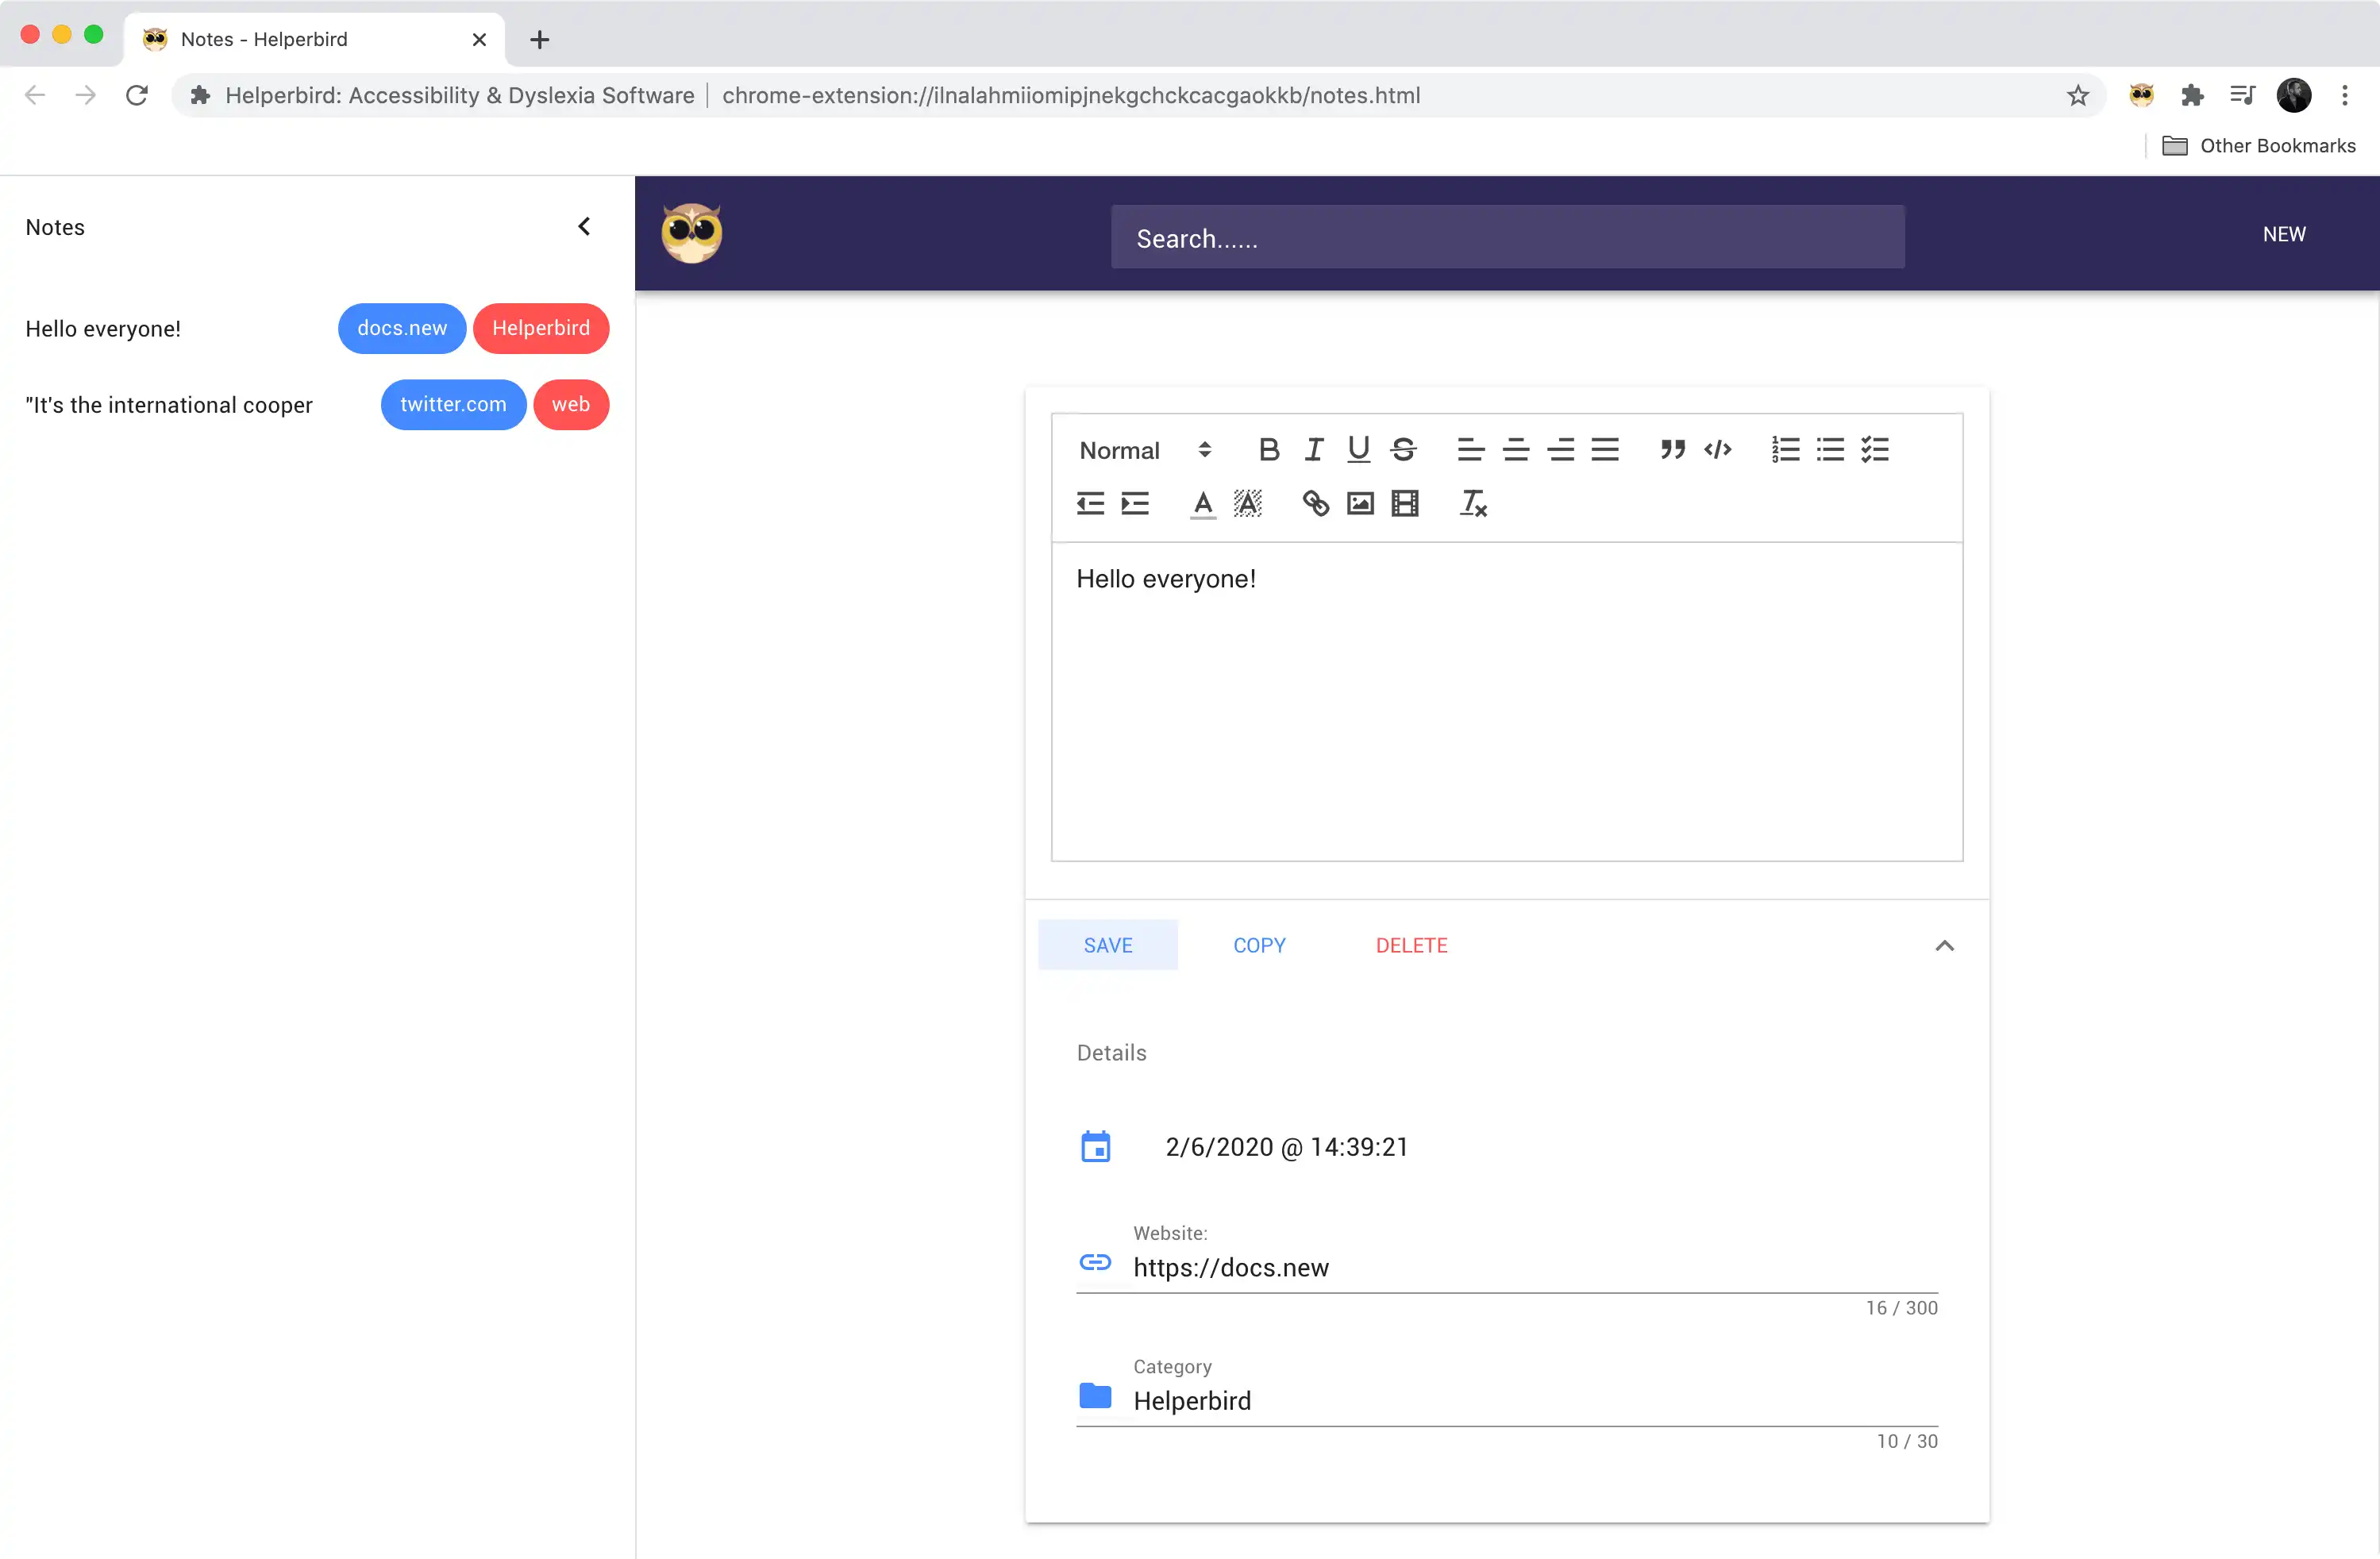The width and height of the screenshot is (2380, 1559).
Task: Open the background highlight color picker
Action: tap(1248, 504)
